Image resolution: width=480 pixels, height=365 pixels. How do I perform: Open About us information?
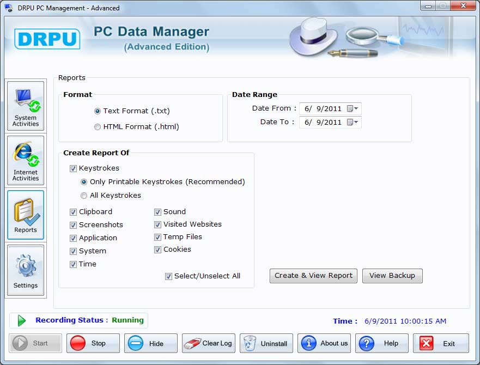point(324,343)
